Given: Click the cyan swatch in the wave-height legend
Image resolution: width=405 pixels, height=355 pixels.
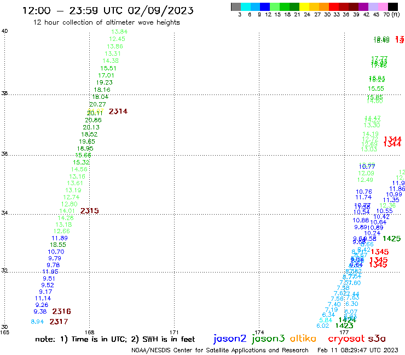Looking at the screenshot, I should tap(246, 7).
